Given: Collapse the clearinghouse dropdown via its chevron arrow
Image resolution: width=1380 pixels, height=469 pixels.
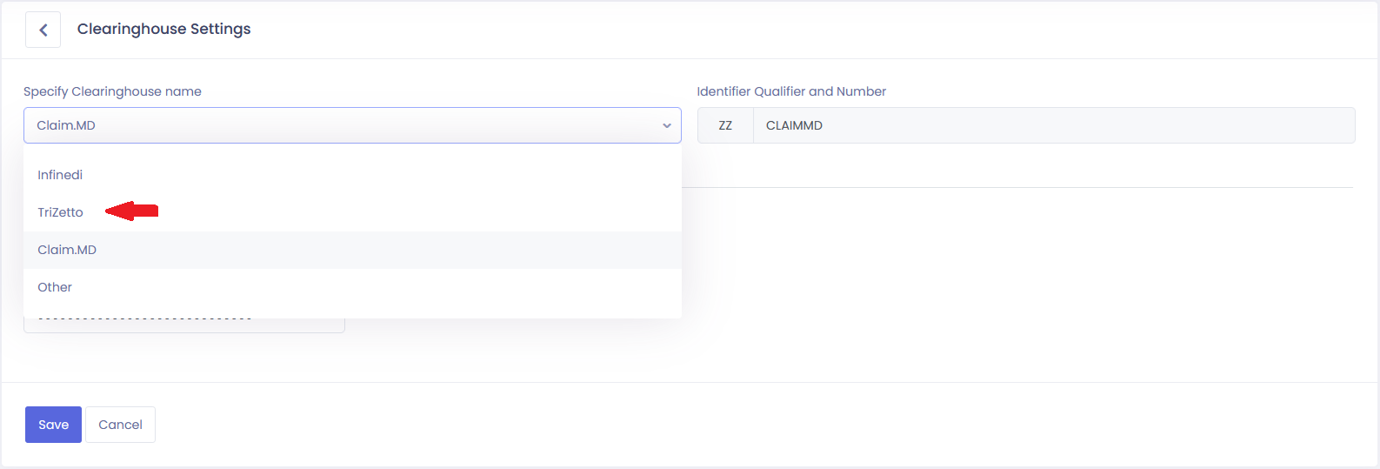Looking at the screenshot, I should point(667,126).
